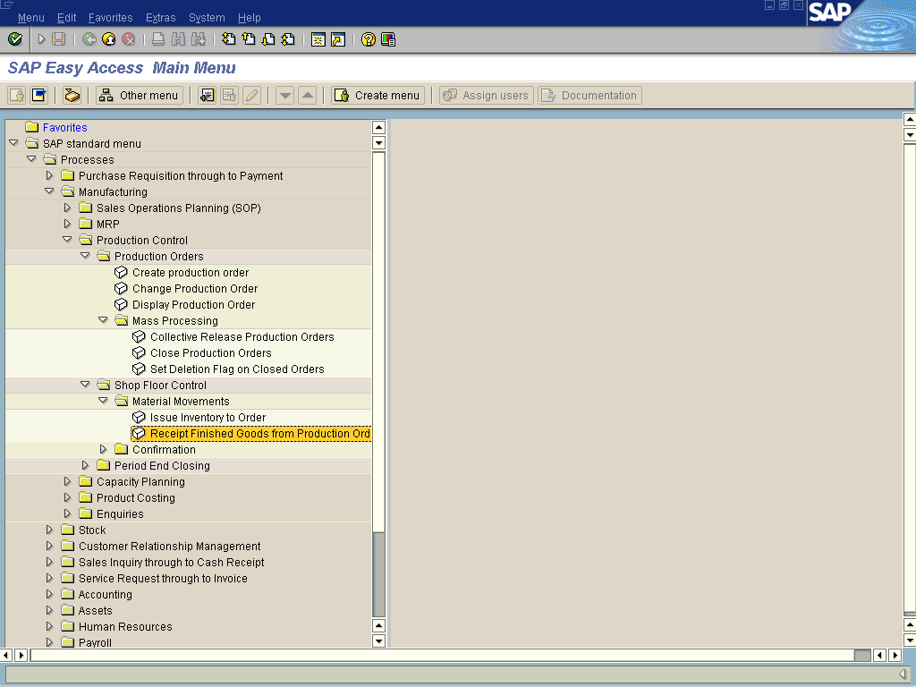Image resolution: width=916 pixels, height=687 pixels.
Task: Click the yellow Exit (log off) icon
Action: click(108, 39)
